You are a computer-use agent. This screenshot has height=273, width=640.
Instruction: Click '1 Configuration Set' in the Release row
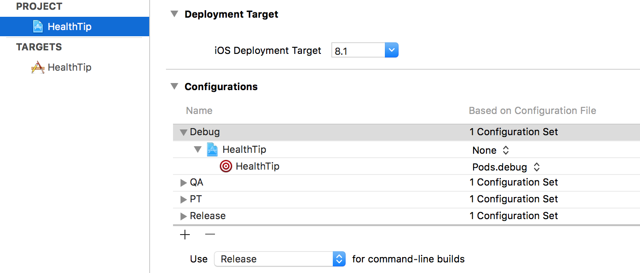(x=514, y=216)
